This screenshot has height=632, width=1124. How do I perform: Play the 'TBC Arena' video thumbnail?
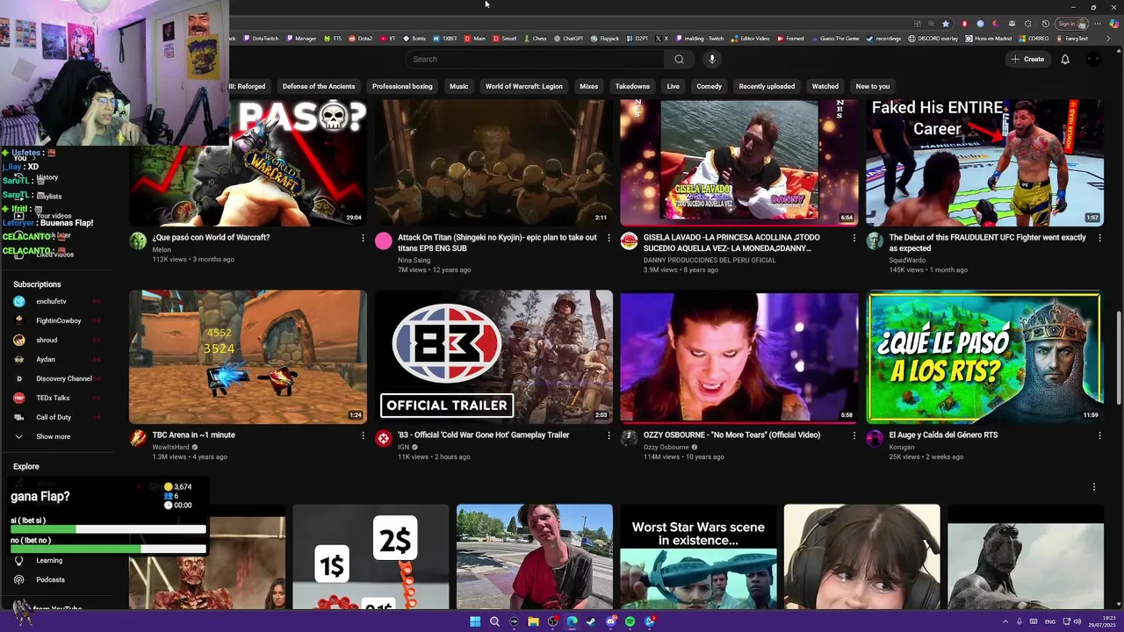[248, 356]
